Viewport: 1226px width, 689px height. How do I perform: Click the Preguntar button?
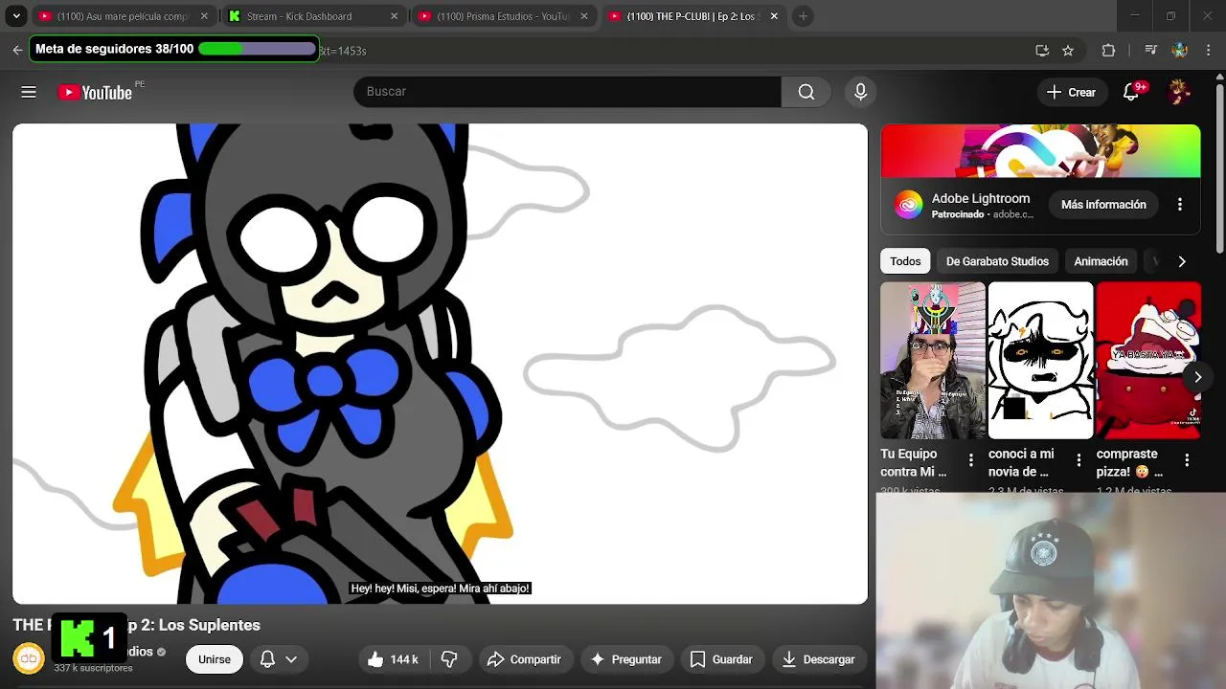tap(626, 659)
